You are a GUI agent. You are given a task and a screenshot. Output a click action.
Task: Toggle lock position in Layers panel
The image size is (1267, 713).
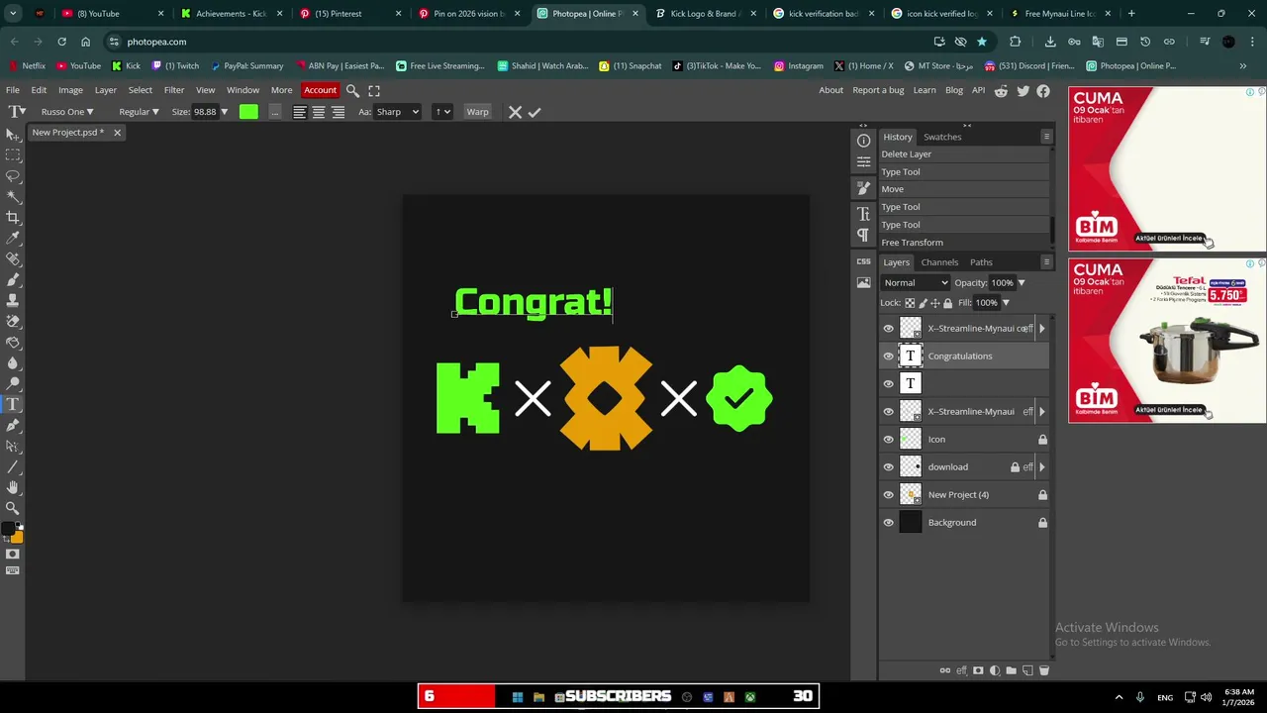coord(935,303)
